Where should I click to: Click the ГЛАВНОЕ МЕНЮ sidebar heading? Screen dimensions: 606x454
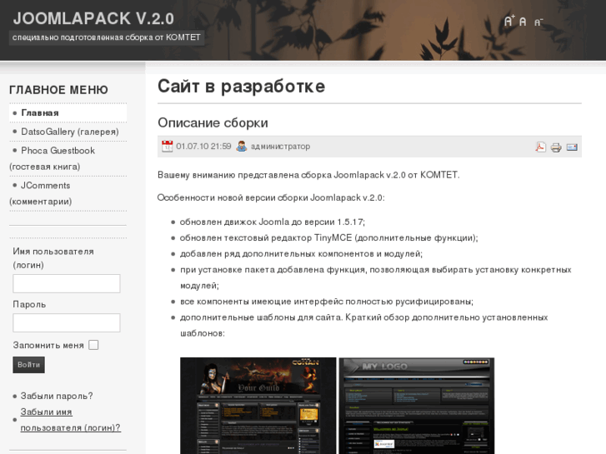58,90
